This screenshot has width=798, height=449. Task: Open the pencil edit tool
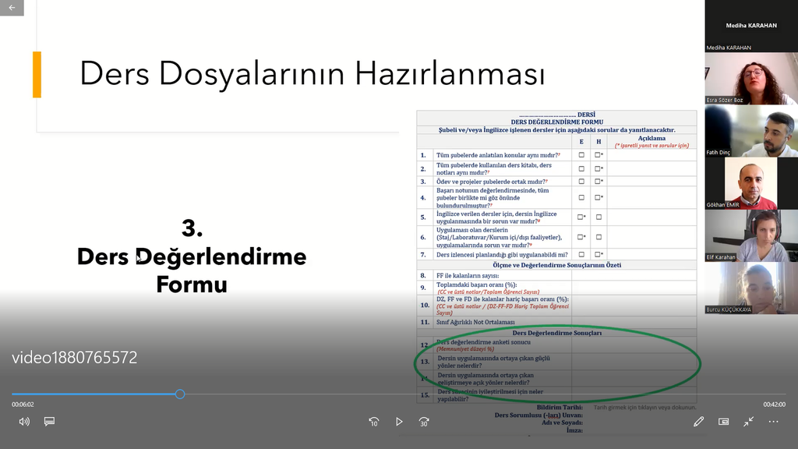[699, 422]
